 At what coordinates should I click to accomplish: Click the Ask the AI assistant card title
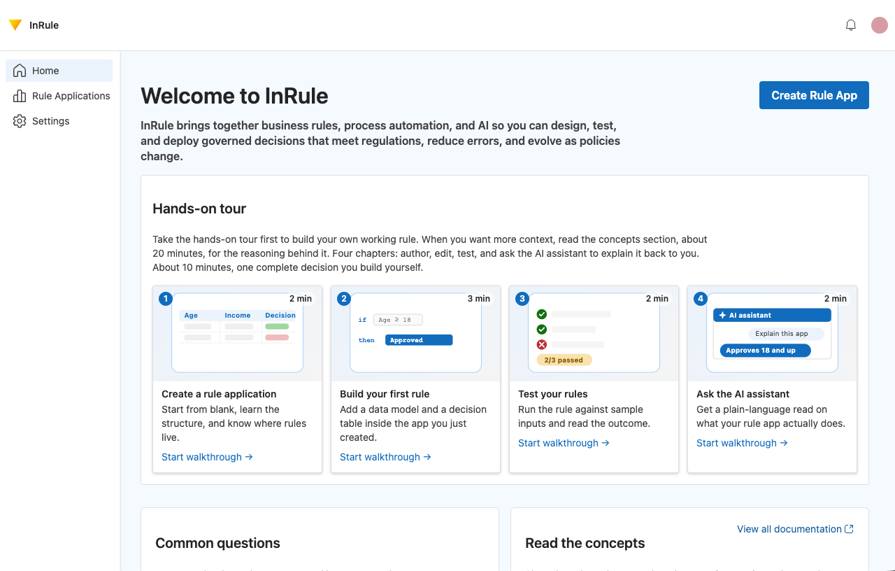pos(743,394)
